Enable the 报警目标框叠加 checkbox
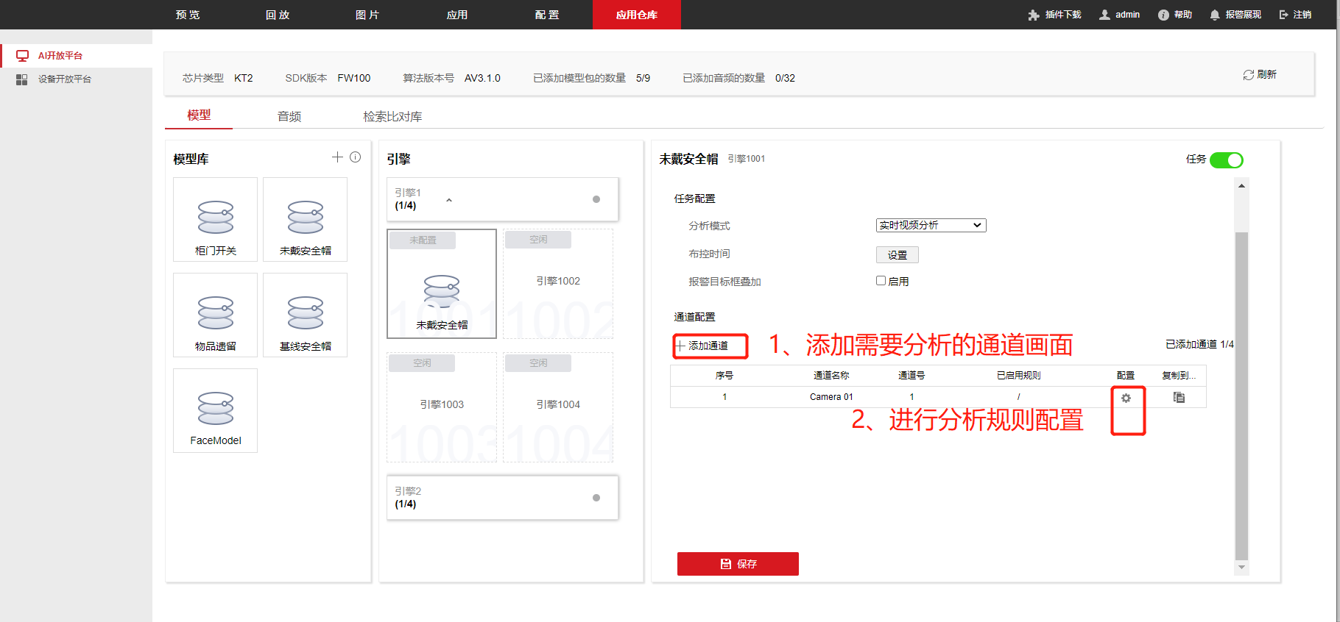 [881, 280]
